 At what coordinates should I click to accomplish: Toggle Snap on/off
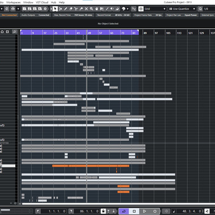click(x=141, y=8)
